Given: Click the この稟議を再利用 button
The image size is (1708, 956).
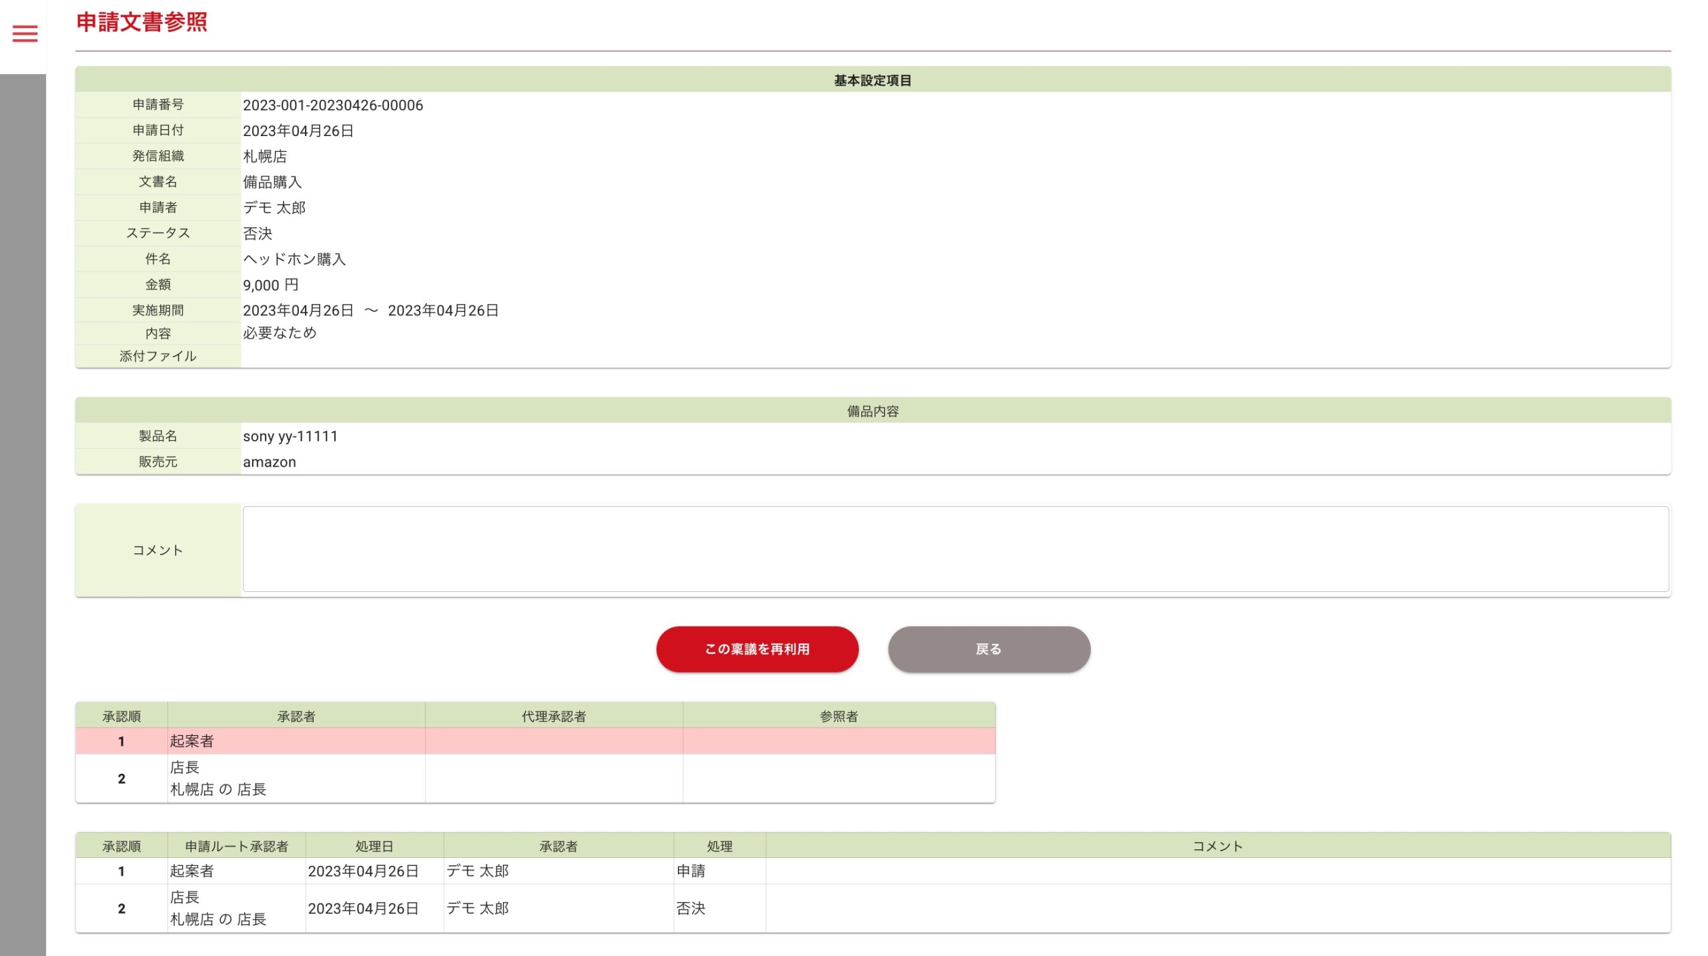Looking at the screenshot, I should [x=757, y=649].
